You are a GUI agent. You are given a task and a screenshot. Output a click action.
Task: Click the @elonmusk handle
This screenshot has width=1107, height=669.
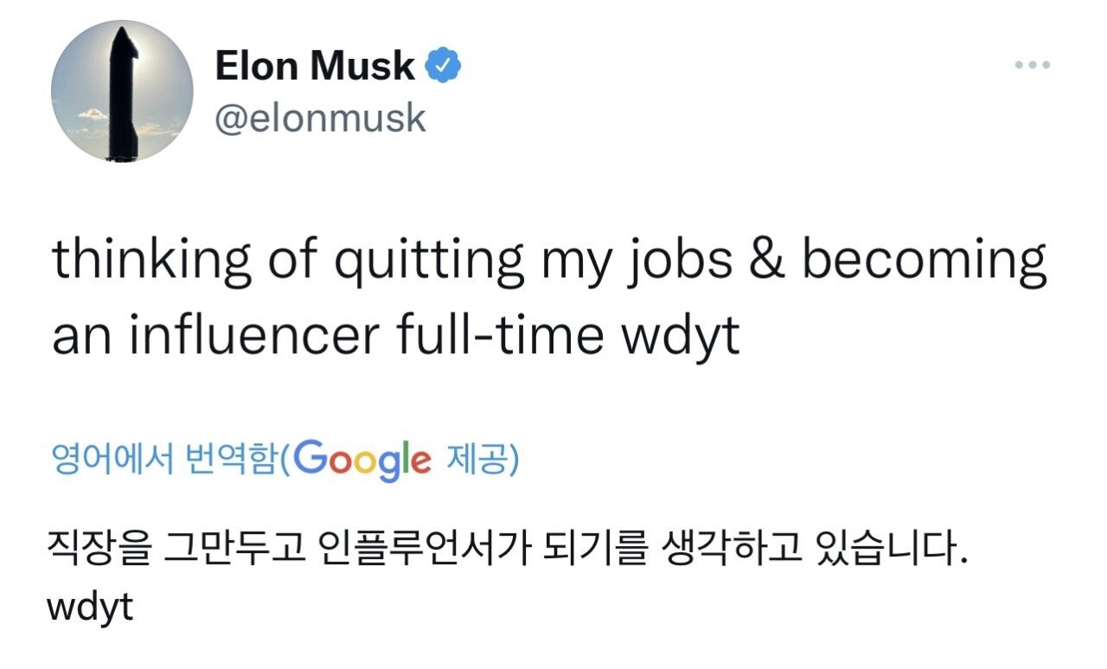(320, 119)
